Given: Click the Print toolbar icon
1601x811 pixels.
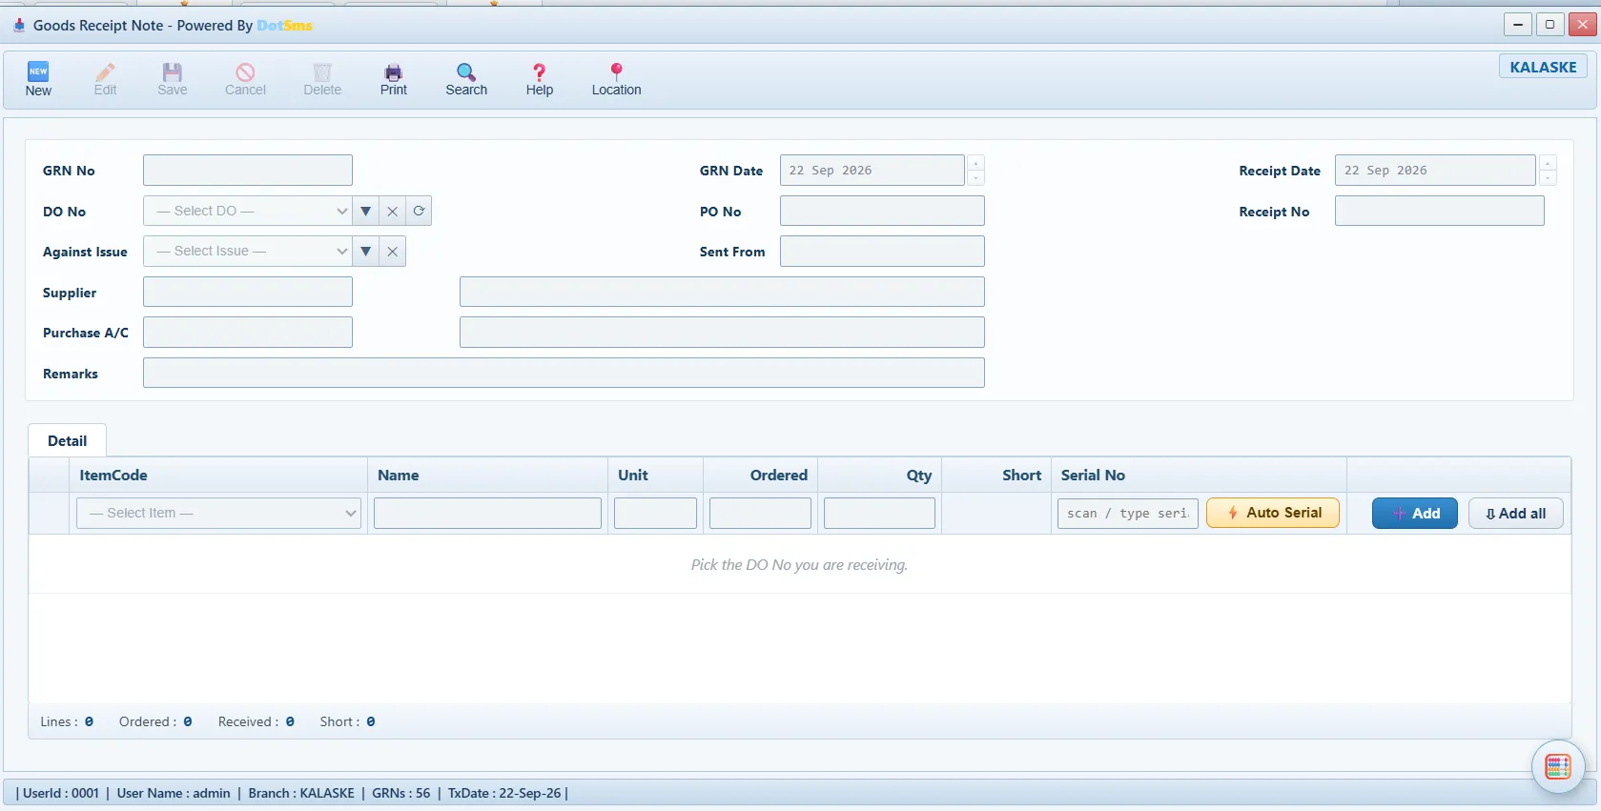Looking at the screenshot, I should tap(393, 79).
